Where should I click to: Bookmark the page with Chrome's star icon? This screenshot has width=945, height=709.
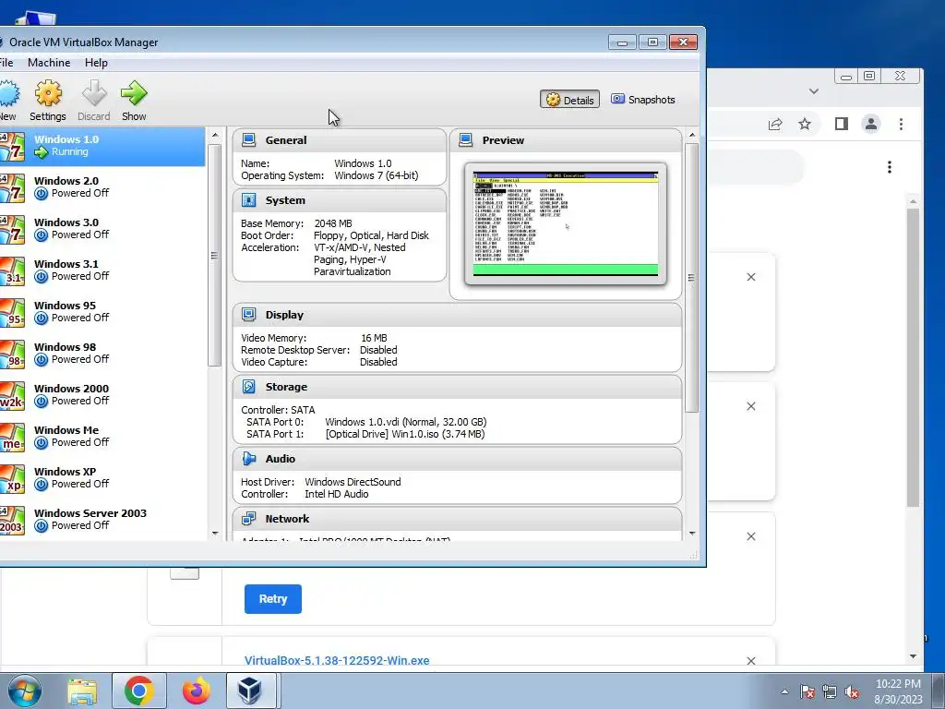pos(805,125)
